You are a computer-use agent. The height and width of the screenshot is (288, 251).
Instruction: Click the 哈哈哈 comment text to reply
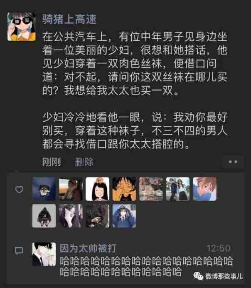[146, 266]
